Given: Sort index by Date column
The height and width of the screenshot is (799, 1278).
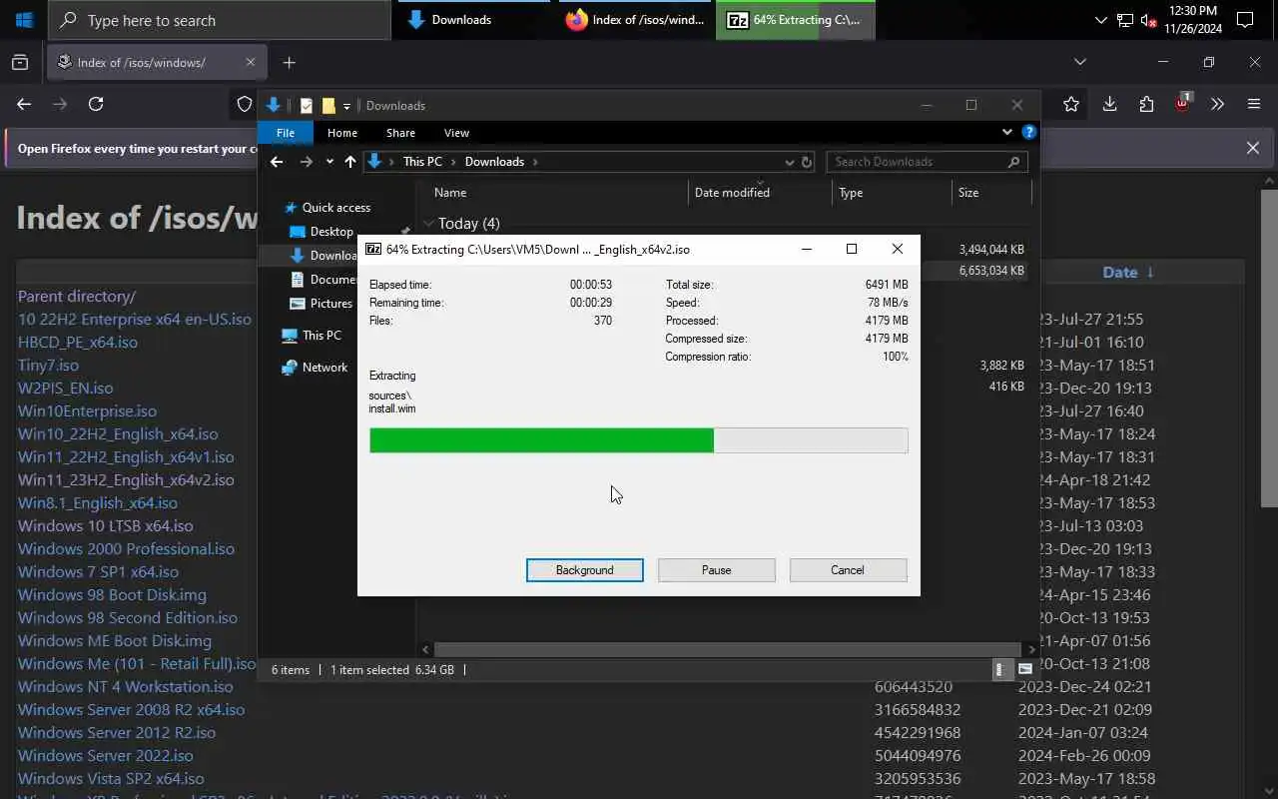Looking at the screenshot, I should (1120, 272).
